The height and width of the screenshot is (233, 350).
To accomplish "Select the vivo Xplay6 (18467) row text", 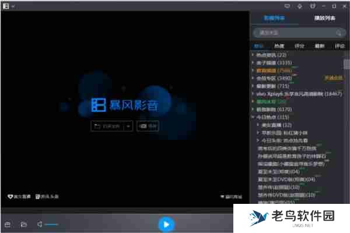I will pyautogui.click(x=299, y=94).
